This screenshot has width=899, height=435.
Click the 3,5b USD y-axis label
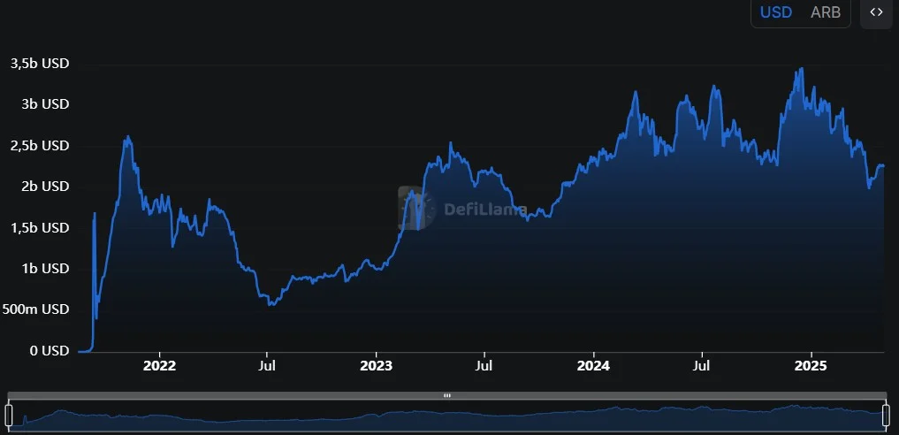[x=40, y=64]
